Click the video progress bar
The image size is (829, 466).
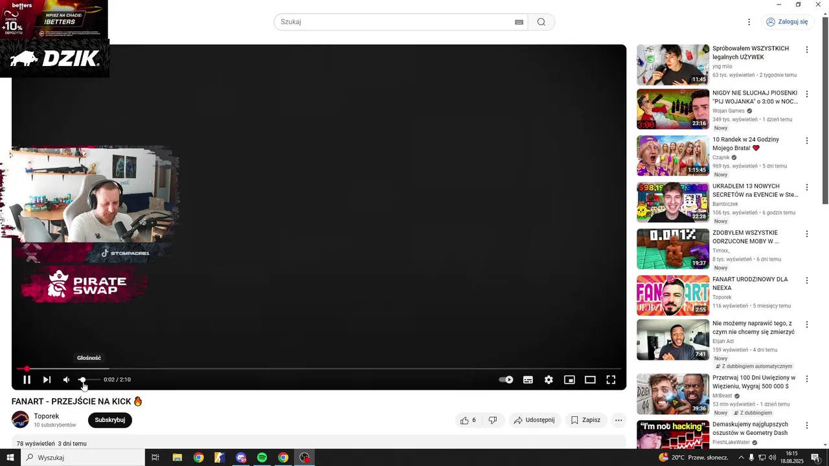tap(319, 368)
